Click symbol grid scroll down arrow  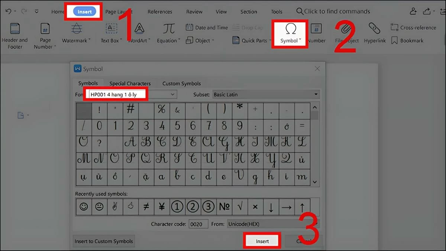(315, 182)
